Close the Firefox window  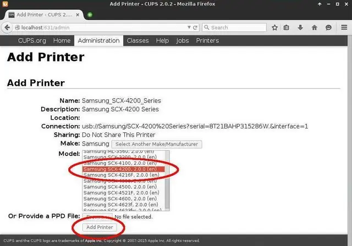pos(346,4)
